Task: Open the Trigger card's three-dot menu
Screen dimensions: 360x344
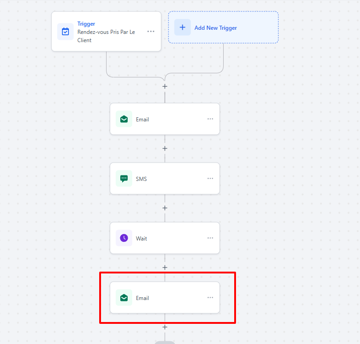Action: click(x=151, y=32)
